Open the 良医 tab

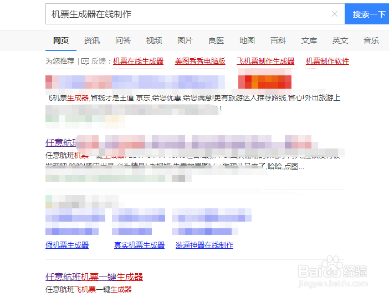pos(216,40)
